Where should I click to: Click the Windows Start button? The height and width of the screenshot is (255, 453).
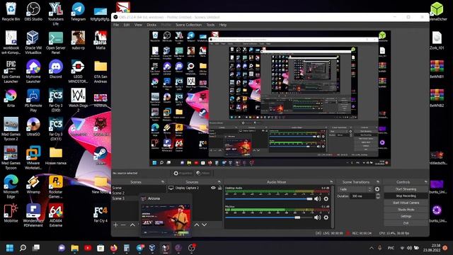point(10,248)
